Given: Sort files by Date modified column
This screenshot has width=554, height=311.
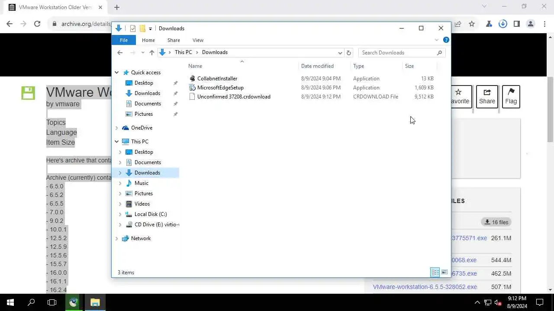Looking at the screenshot, I should (x=325, y=66).
